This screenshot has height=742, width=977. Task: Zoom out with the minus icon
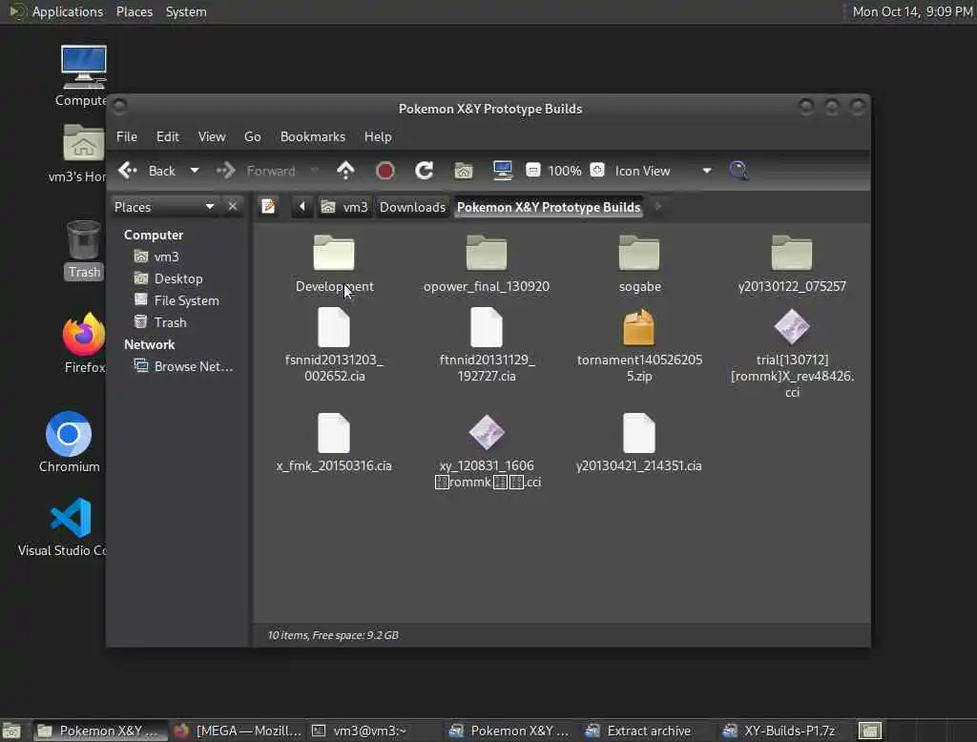pyautogui.click(x=532, y=170)
